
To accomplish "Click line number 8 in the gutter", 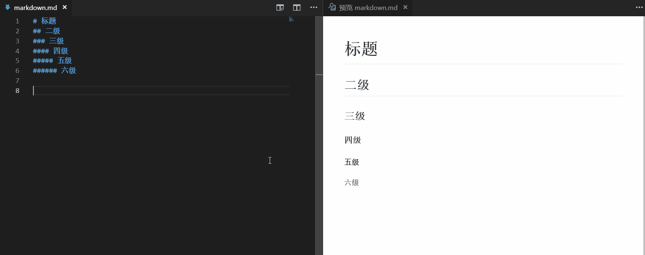I will 17,91.
